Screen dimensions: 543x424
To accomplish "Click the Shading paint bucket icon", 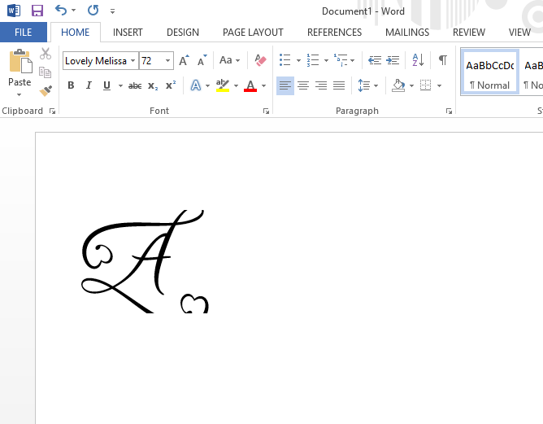I will pyautogui.click(x=398, y=85).
